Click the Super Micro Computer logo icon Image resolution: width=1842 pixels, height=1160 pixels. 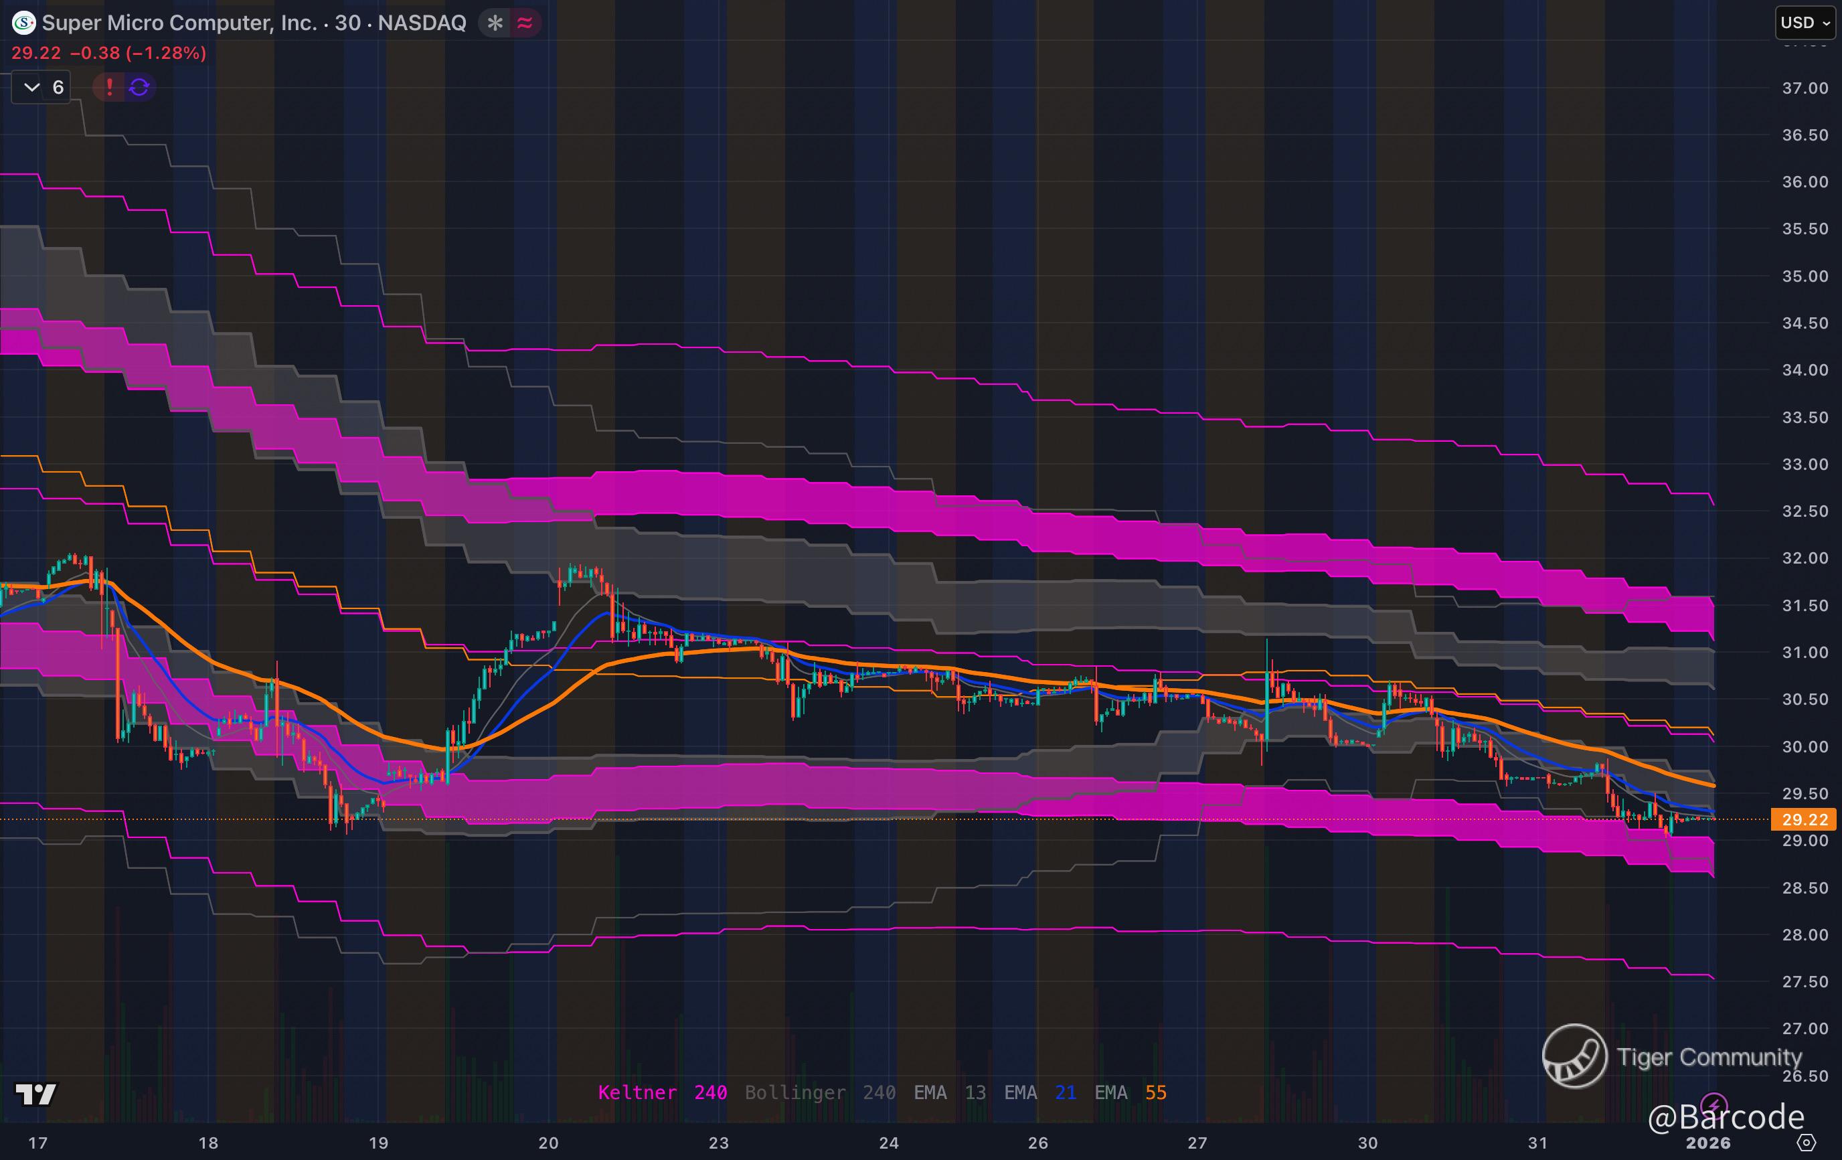[x=23, y=23]
